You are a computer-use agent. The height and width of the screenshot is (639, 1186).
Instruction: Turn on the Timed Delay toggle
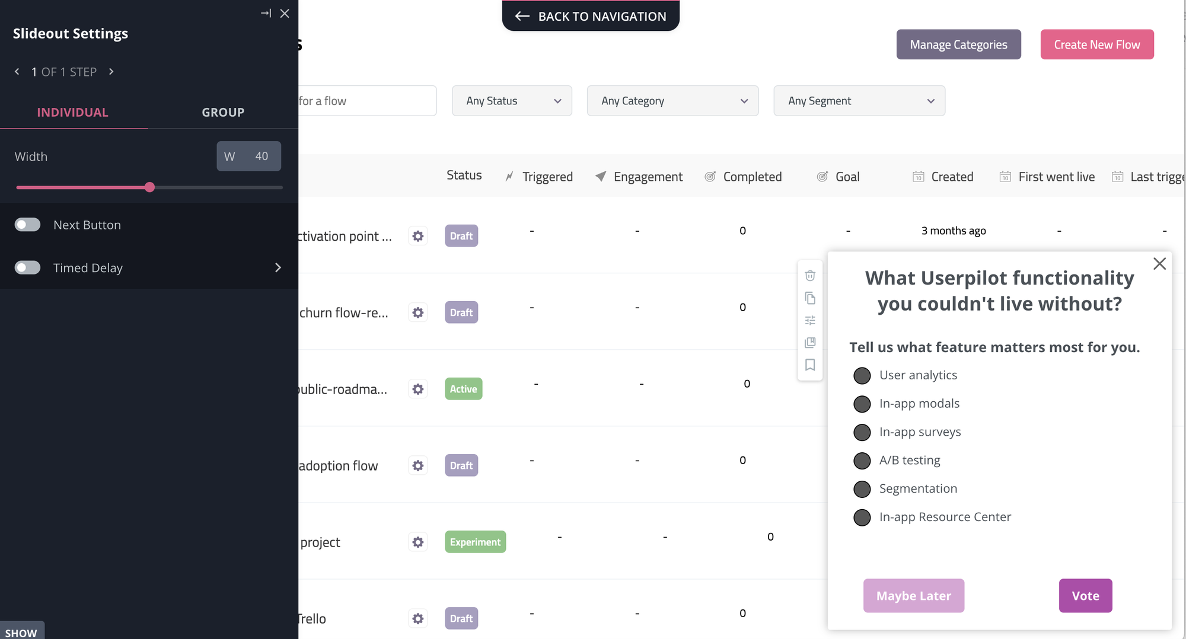[x=27, y=267]
